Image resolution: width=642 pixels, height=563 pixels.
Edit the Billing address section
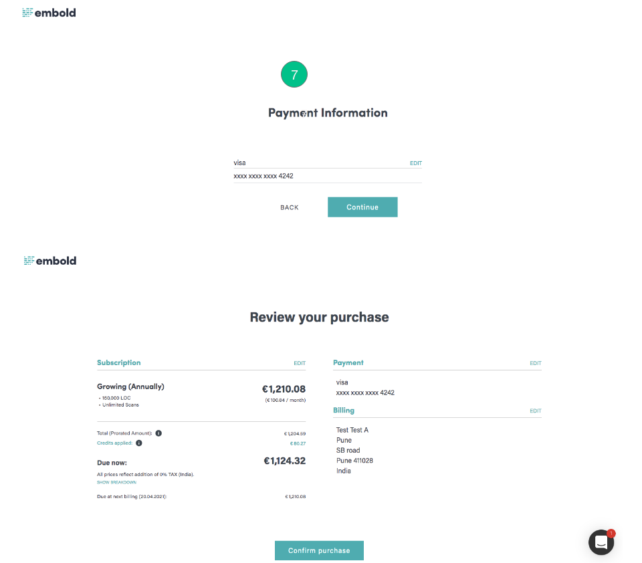535,411
